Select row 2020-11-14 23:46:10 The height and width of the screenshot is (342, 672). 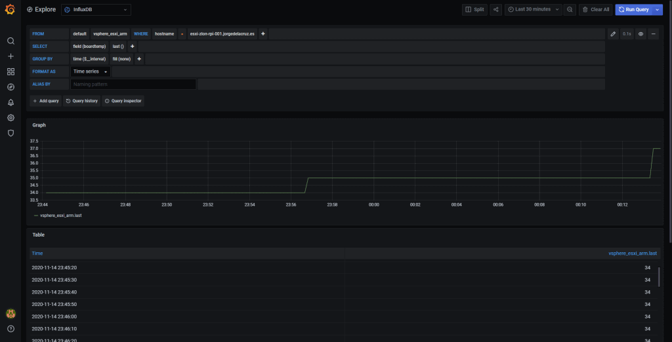click(343, 329)
